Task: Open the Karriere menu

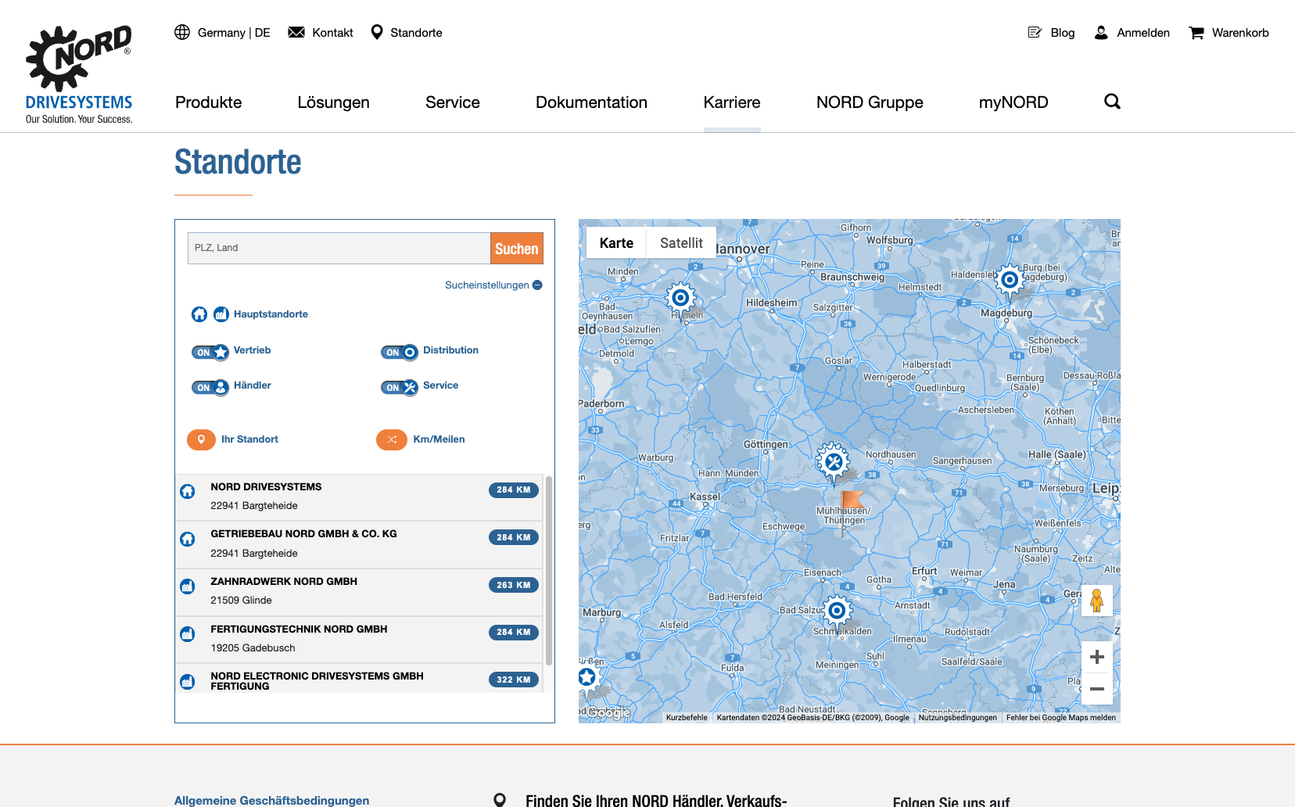Action: point(732,102)
